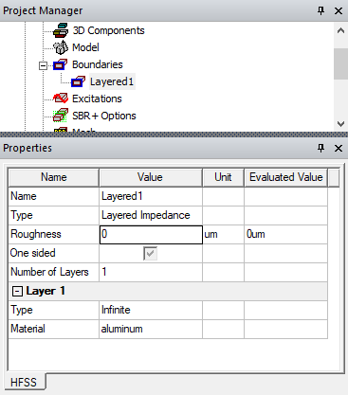Image resolution: width=348 pixels, height=395 pixels.
Task: Click the Layered1 boundary icon
Action: (78, 81)
